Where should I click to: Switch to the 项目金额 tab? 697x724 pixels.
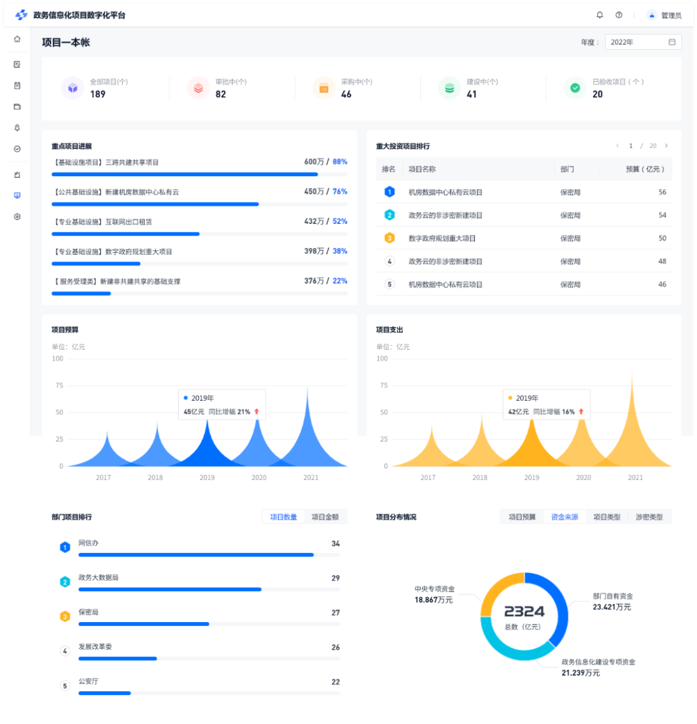pyautogui.click(x=325, y=517)
